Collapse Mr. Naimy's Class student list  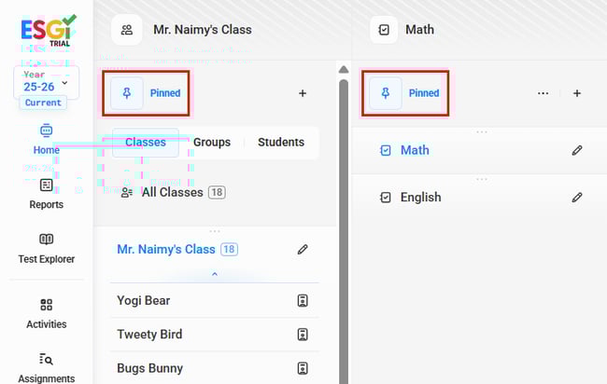214,274
